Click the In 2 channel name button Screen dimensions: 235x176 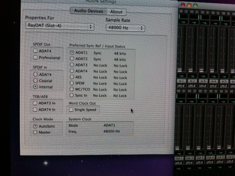point(192,81)
